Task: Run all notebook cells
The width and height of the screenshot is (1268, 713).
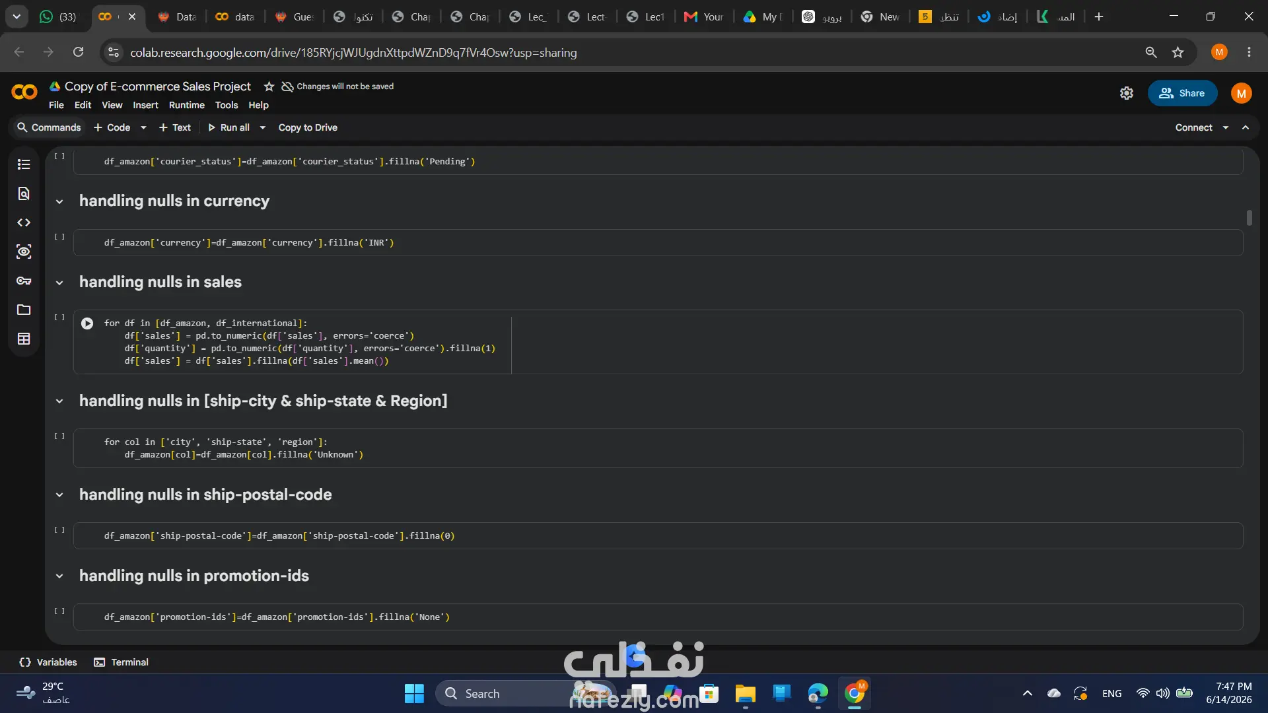Action: (x=229, y=127)
